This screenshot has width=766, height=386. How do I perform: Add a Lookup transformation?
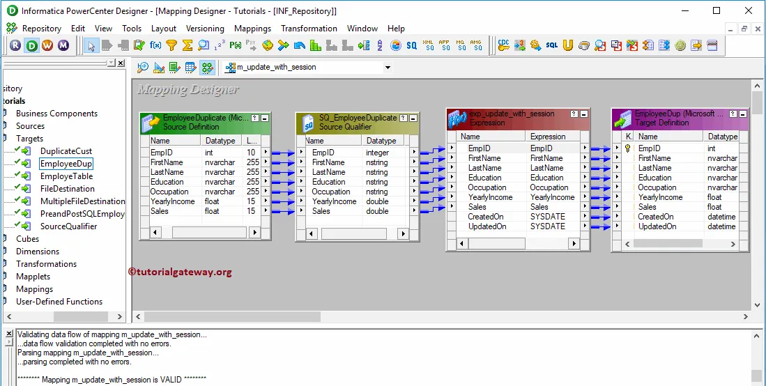point(204,46)
